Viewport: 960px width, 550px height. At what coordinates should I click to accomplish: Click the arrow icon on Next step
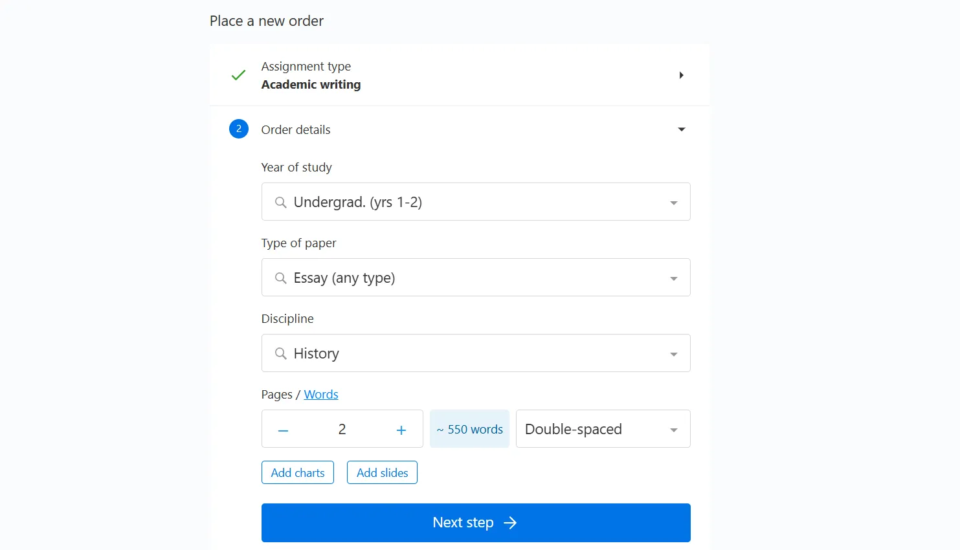(x=510, y=523)
